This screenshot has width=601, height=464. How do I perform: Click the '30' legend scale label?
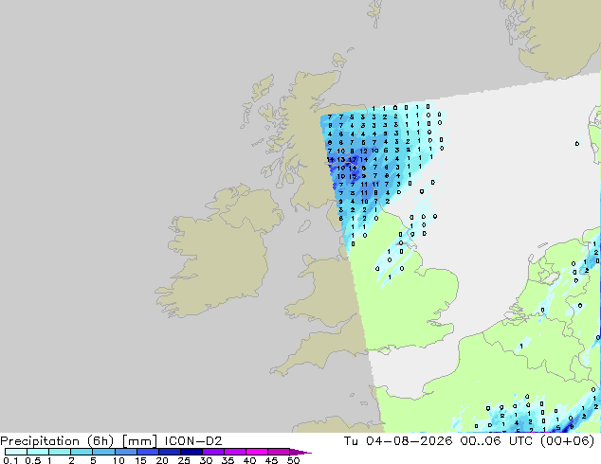(x=206, y=460)
